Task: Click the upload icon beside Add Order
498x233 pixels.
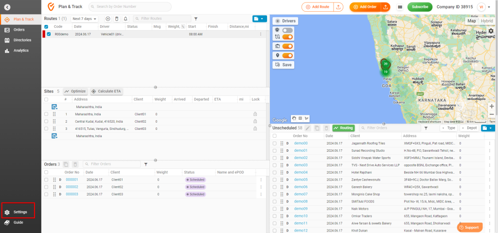Action: [385, 7]
